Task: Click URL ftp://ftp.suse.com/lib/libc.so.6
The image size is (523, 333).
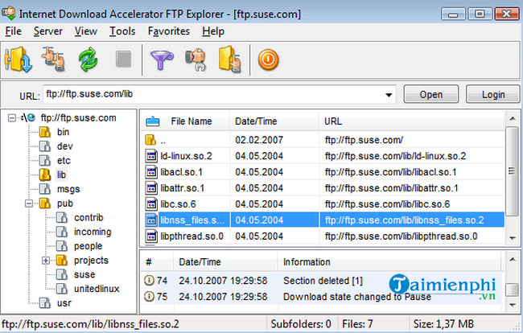Action: [x=387, y=204]
